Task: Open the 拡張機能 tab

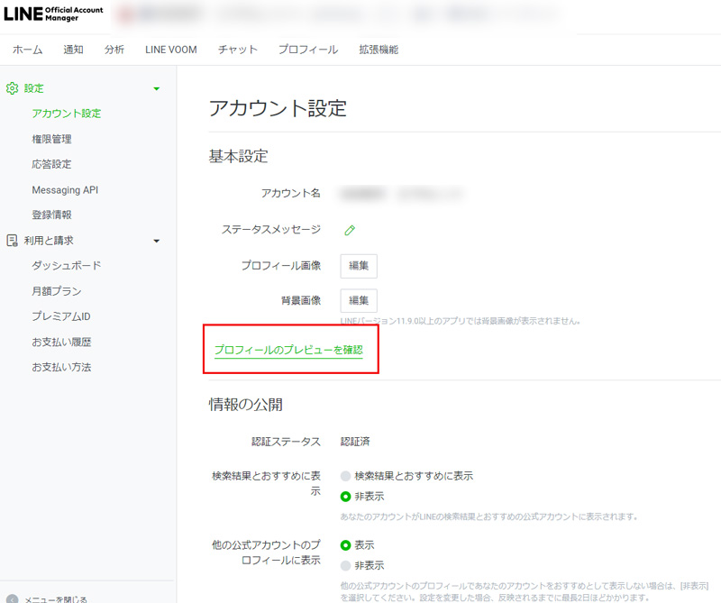Action: [x=379, y=50]
